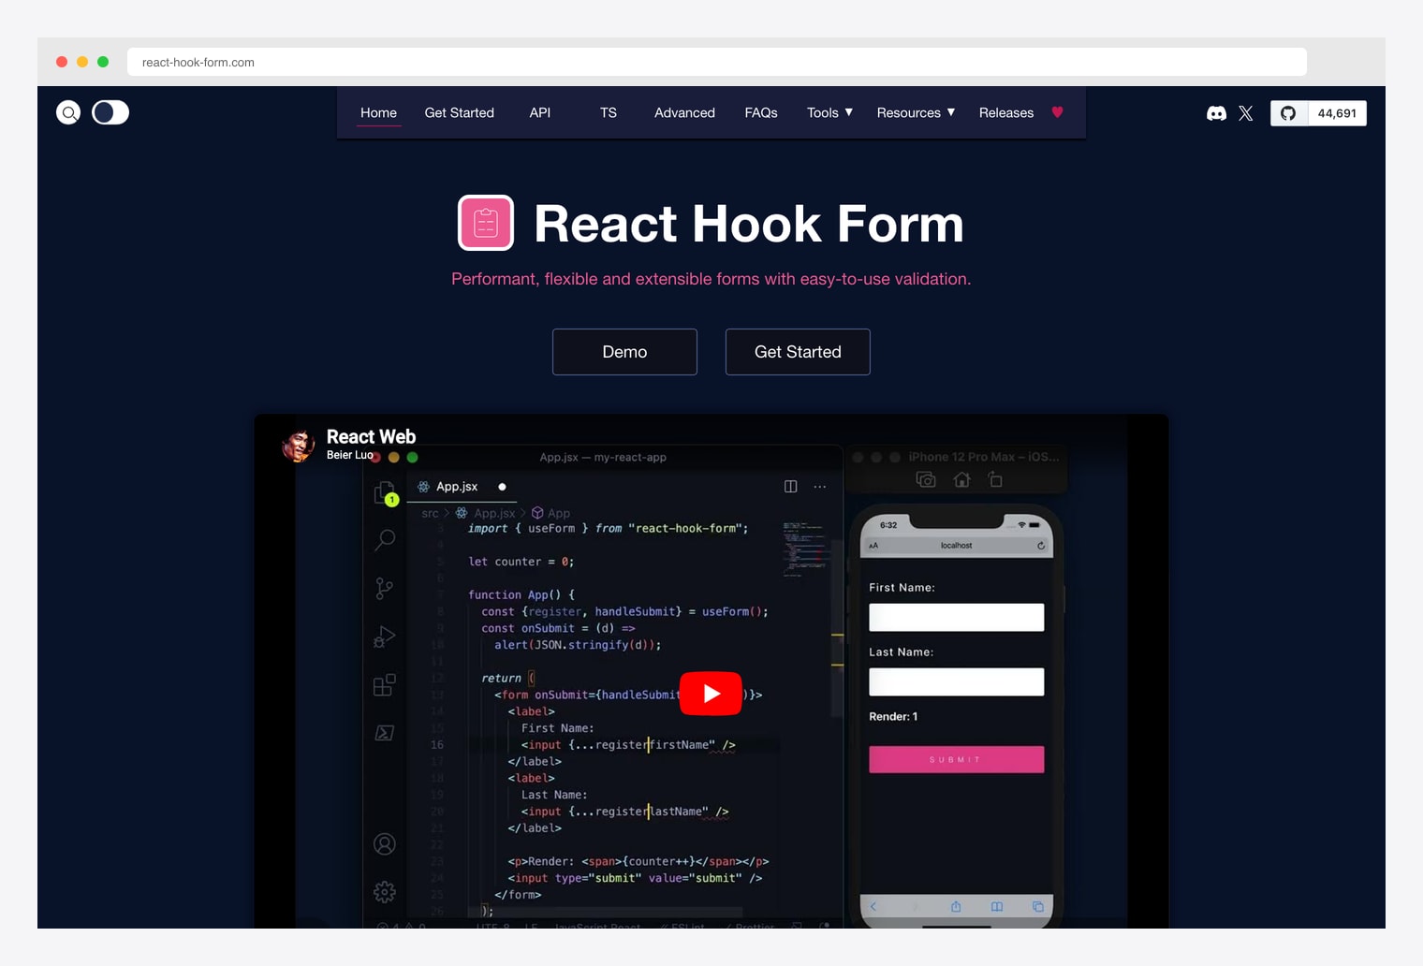Click the Search icon in VS Code sidebar
The image size is (1423, 966).
[x=385, y=540]
